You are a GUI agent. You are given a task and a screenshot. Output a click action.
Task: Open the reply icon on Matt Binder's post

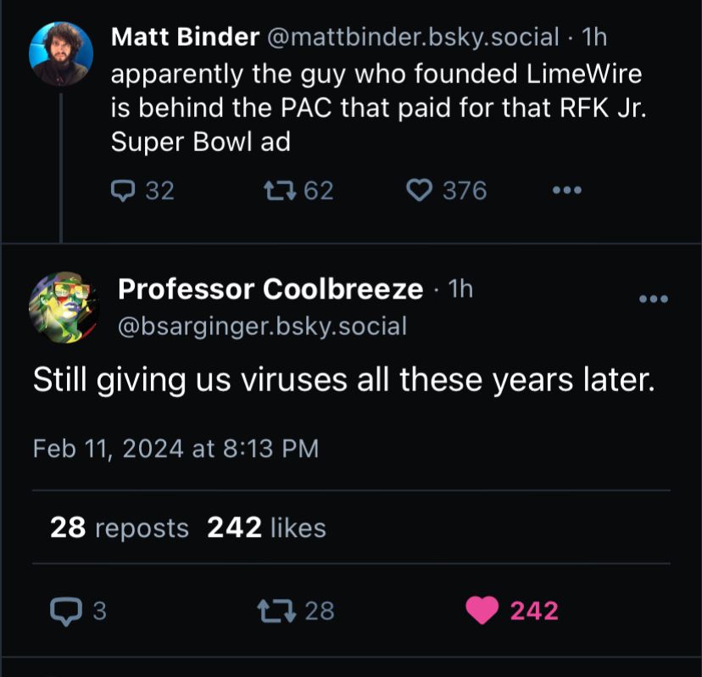(123, 190)
